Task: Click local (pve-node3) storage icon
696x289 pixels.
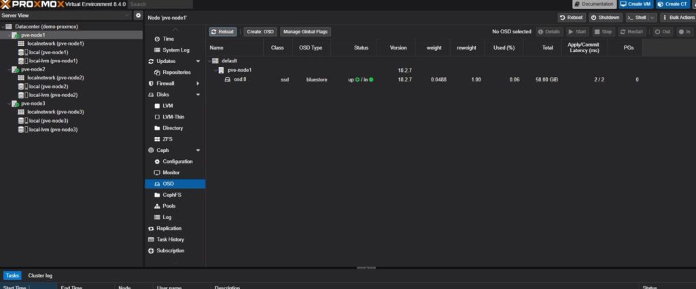Action: click(22, 121)
